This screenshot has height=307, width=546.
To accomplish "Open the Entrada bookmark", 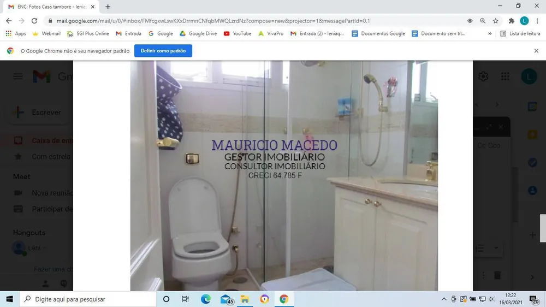I will click(128, 33).
